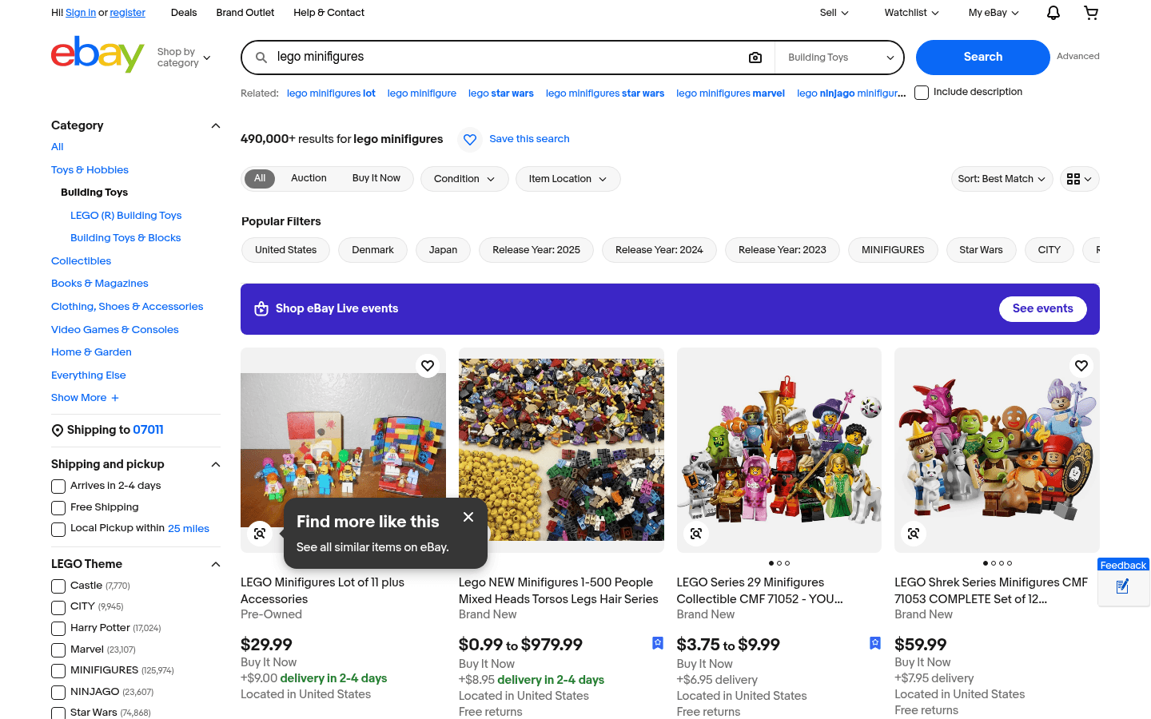Change shipping zip code 07011
1151x719 pixels.
pos(148,431)
